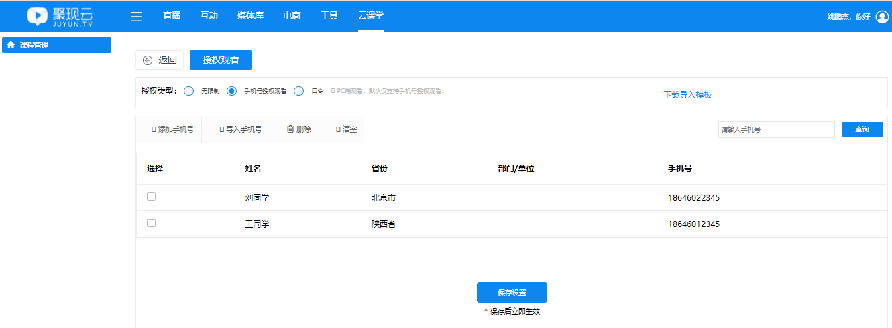Click the 下载导入模板 link

point(687,95)
